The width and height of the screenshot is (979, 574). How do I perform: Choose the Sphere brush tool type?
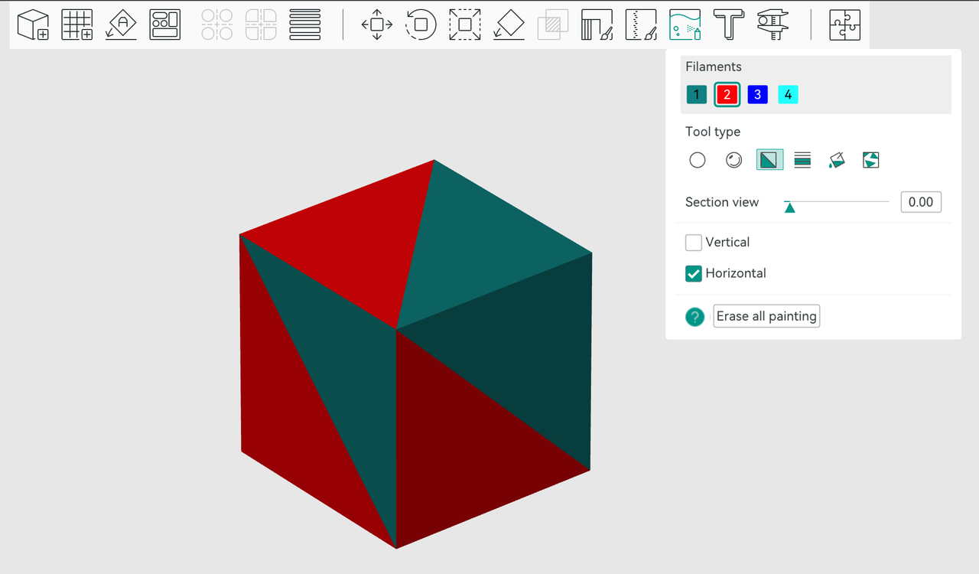tap(733, 160)
